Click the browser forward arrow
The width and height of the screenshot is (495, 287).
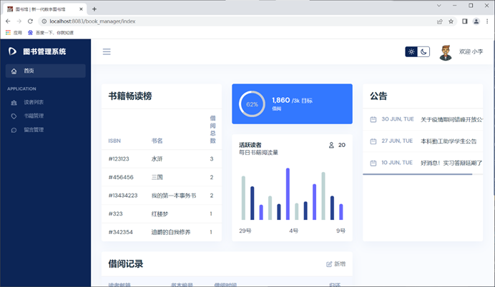(x=19, y=21)
